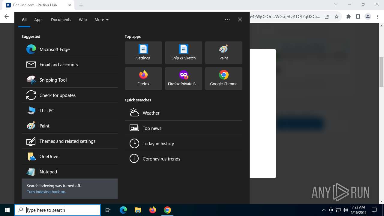Open Top news quick search
Screen dimensions: 384x216
pyautogui.click(x=184, y=128)
